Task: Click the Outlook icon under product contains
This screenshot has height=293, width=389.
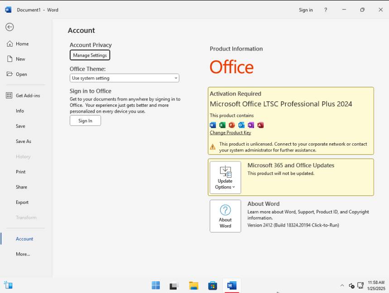Action: pos(241,125)
